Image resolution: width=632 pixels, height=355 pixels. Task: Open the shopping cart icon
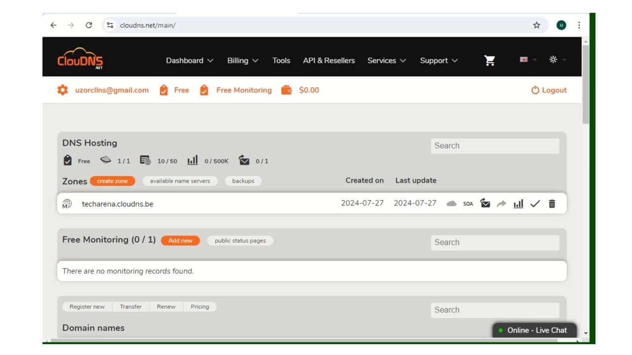[x=489, y=60]
